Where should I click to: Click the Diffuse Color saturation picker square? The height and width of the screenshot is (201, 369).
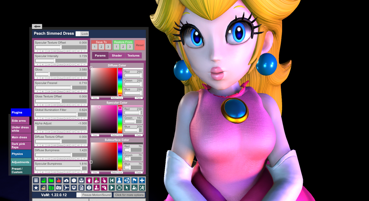coord(104,82)
